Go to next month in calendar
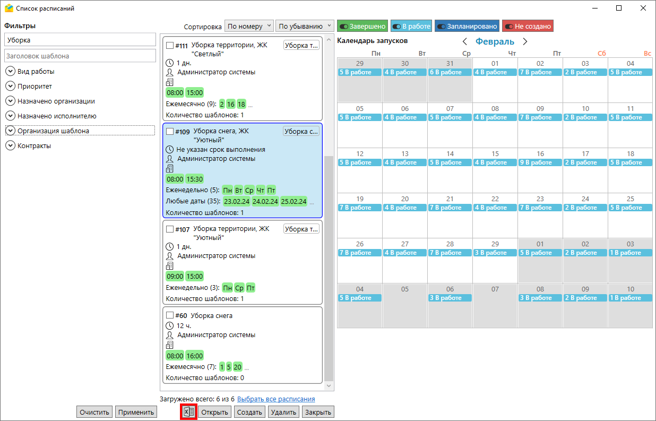 [x=525, y=41]
